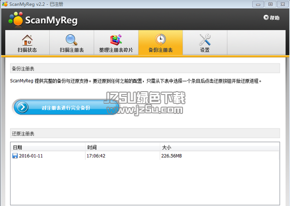Image resolution: width=290 pixels, height=206 pixels.
Task: Select the 2016-01-11 backup entry
Action: click(145, 156)
